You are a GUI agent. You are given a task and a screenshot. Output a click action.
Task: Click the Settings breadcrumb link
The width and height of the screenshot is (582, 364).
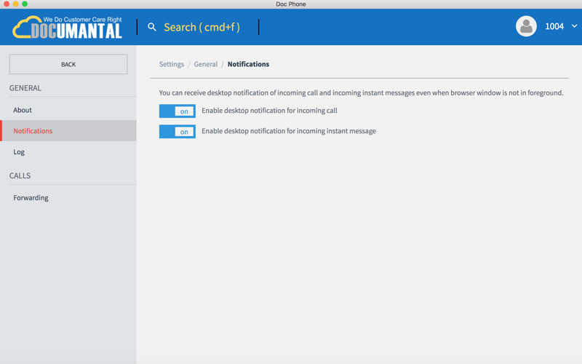172,64
